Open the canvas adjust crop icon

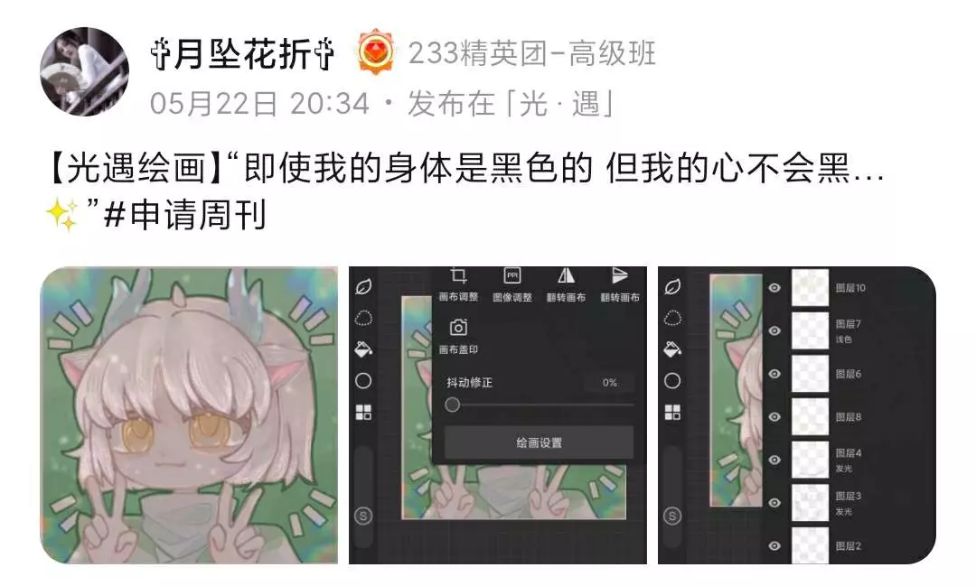click(458, 275)
